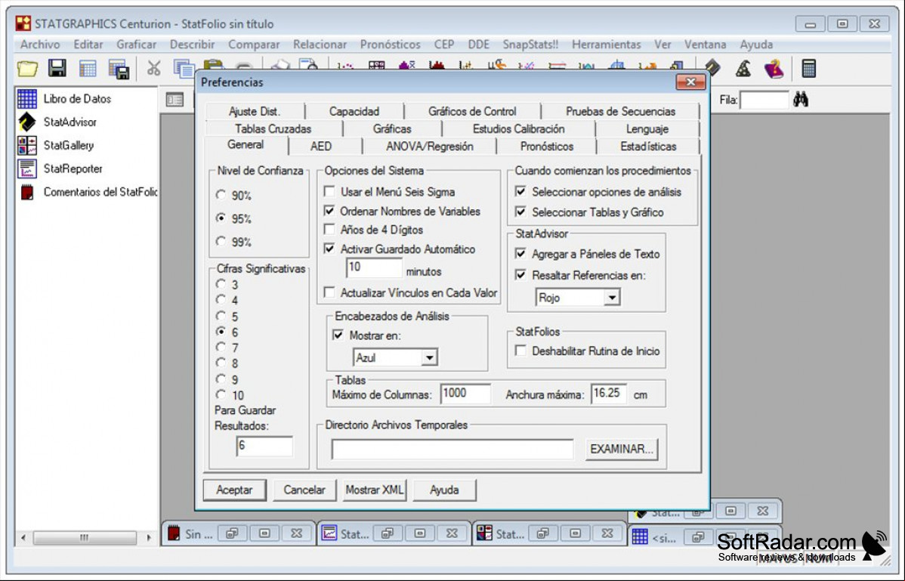Screen dimensions: 905x581
Task: Uncheck 'Agregar a Páneles de Texto'
Action: coord(520,254)
